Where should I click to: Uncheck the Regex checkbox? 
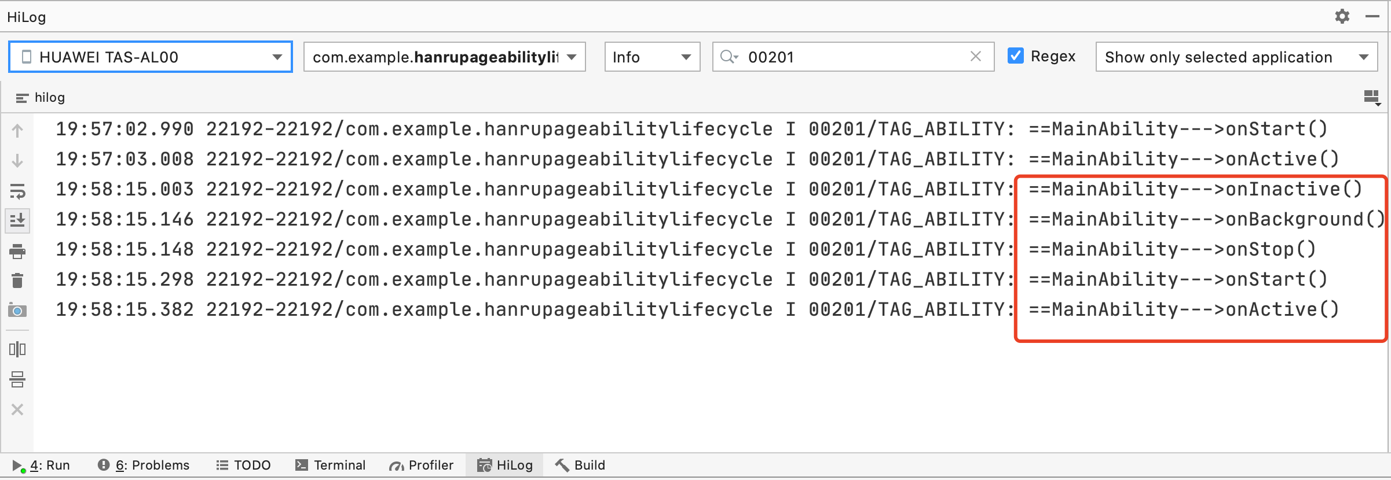tap(1016, 56)
